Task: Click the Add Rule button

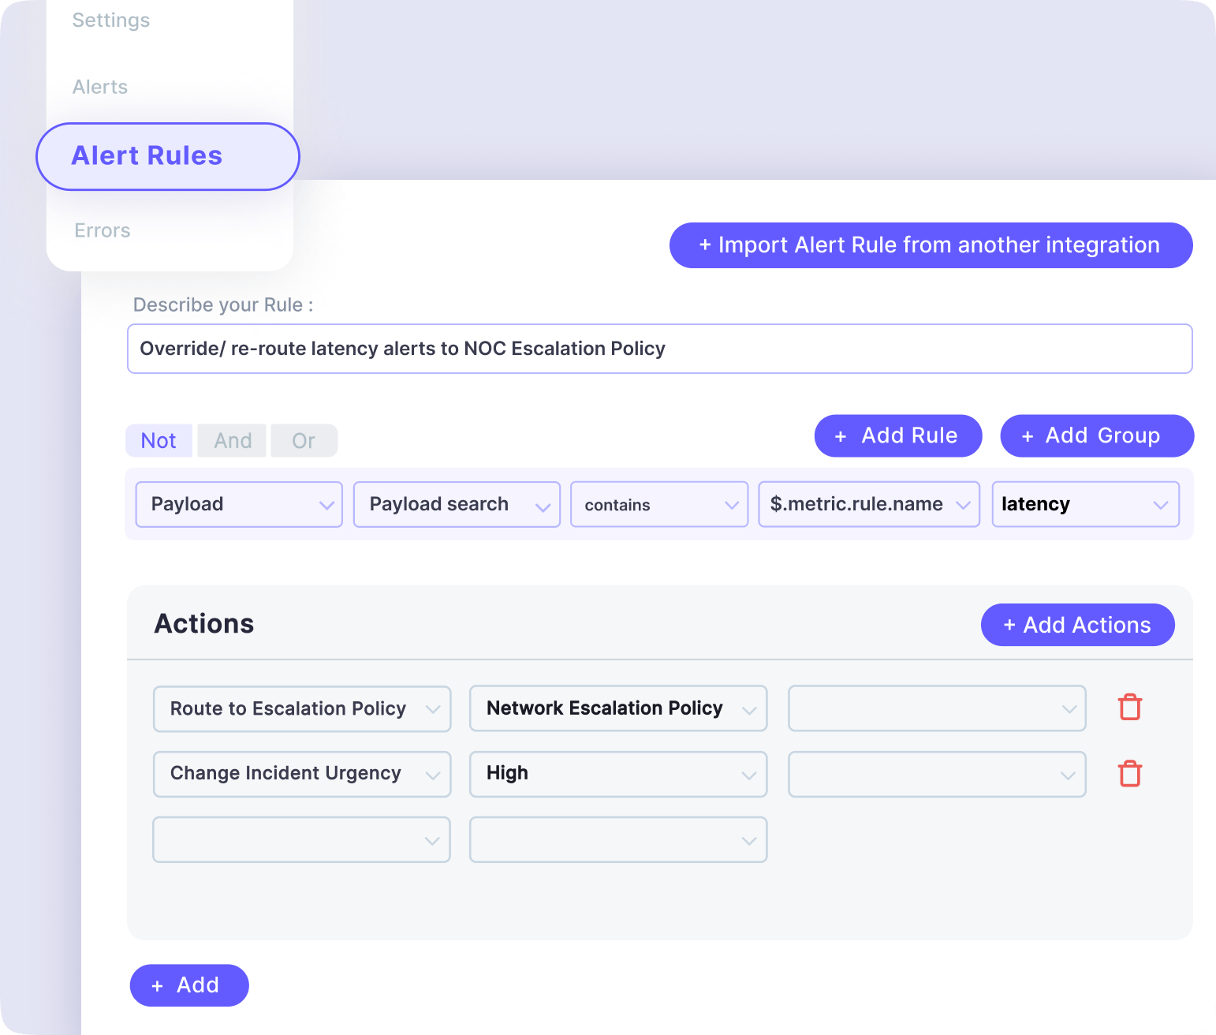Action: (x=897, y=435)
